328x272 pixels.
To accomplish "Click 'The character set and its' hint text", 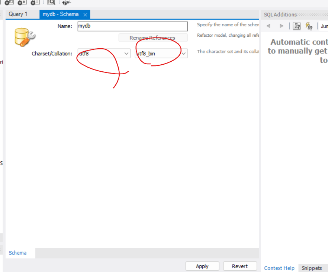I will (x=228, y=51).
